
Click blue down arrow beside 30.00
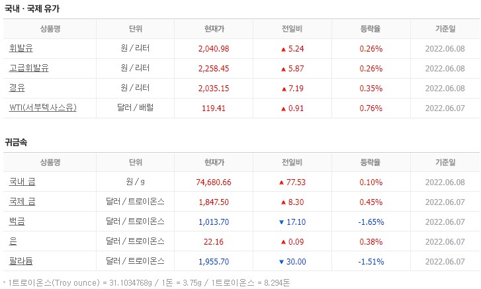pos(281,261)
